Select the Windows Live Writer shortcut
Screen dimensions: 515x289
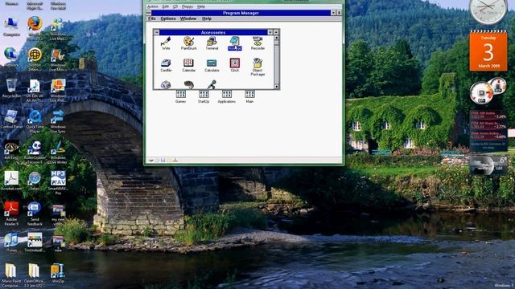point(58,153)
